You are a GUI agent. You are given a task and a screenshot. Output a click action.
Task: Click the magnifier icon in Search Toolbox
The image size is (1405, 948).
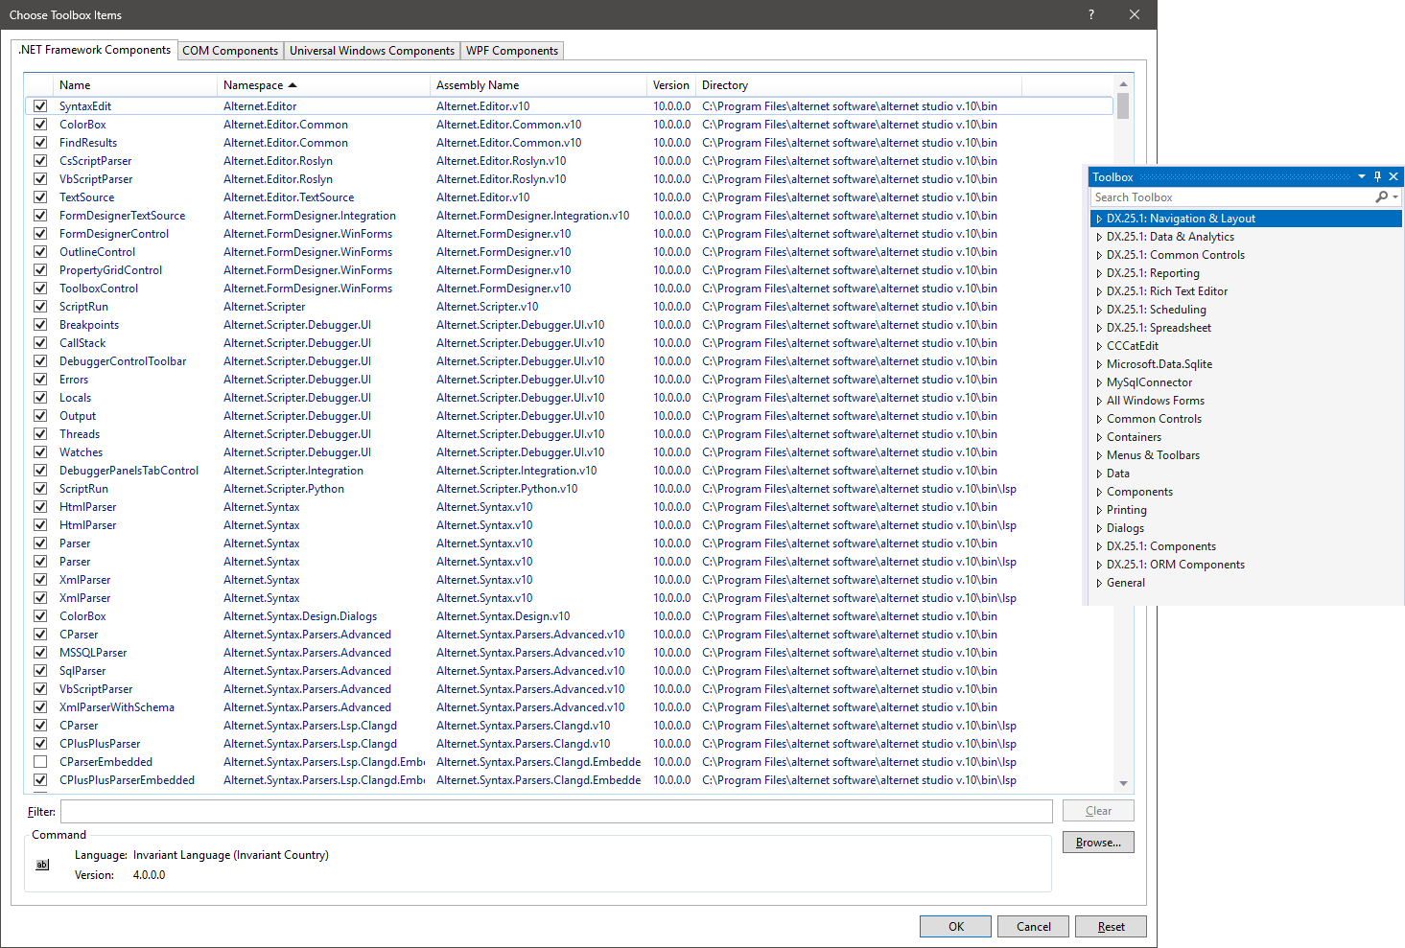[1382, 197]
